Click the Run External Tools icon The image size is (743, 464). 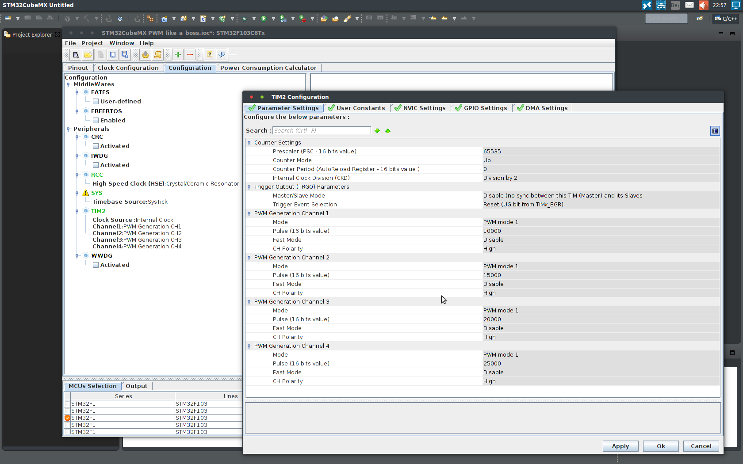(303, 19)
